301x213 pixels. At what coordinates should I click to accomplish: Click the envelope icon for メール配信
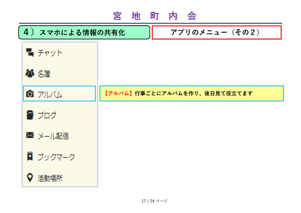click(x=30, y=136)
